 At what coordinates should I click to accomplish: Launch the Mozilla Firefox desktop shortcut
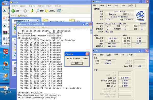click(x=6, y=66)
